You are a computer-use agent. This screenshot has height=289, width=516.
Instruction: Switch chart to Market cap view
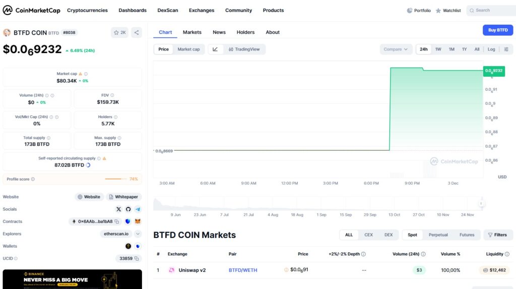click(188, 49)
